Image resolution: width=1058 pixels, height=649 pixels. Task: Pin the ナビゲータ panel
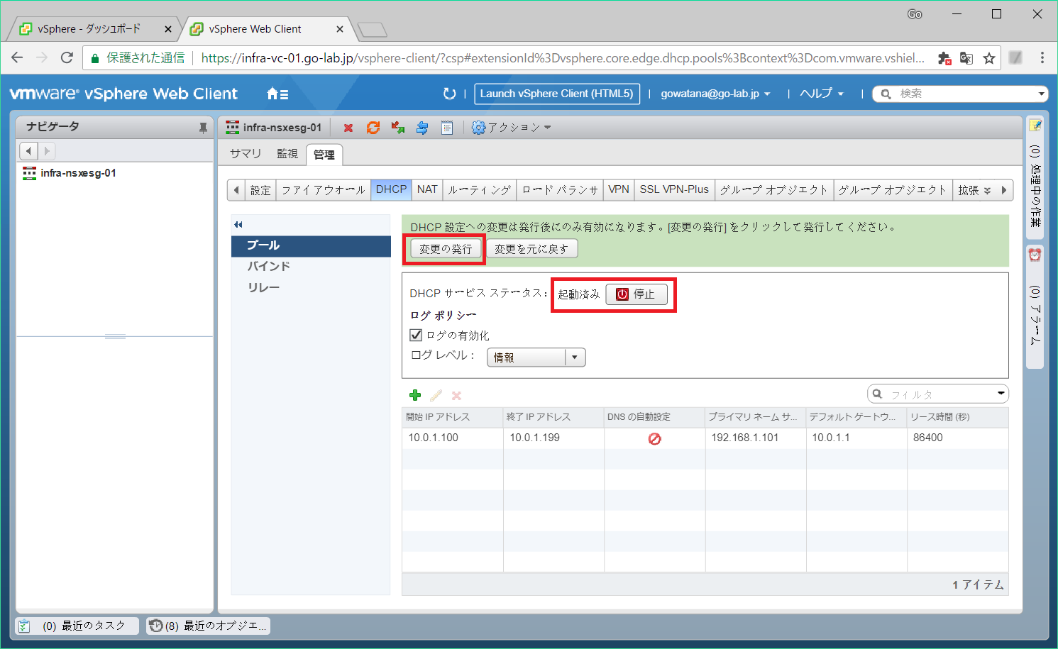[x=203, y=128]
